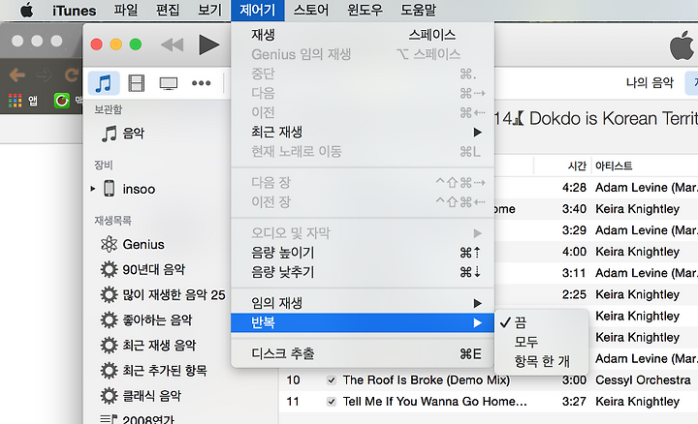Uncheck The Roof Is Broke track checkbox

(x=332, y=380)
